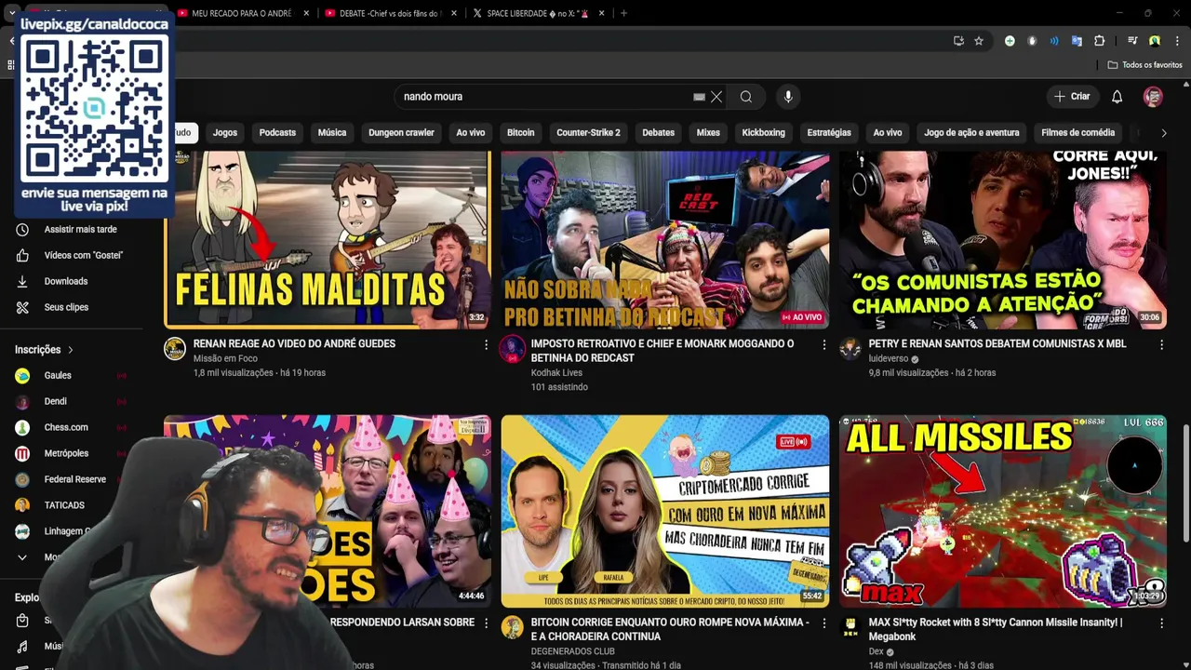Click the install app icon in address bar
1191x670 pixels.
(x=958, y=41)
